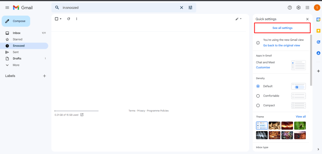Create new label plus icon
This screenshot has width=322, height=154.
44,76
